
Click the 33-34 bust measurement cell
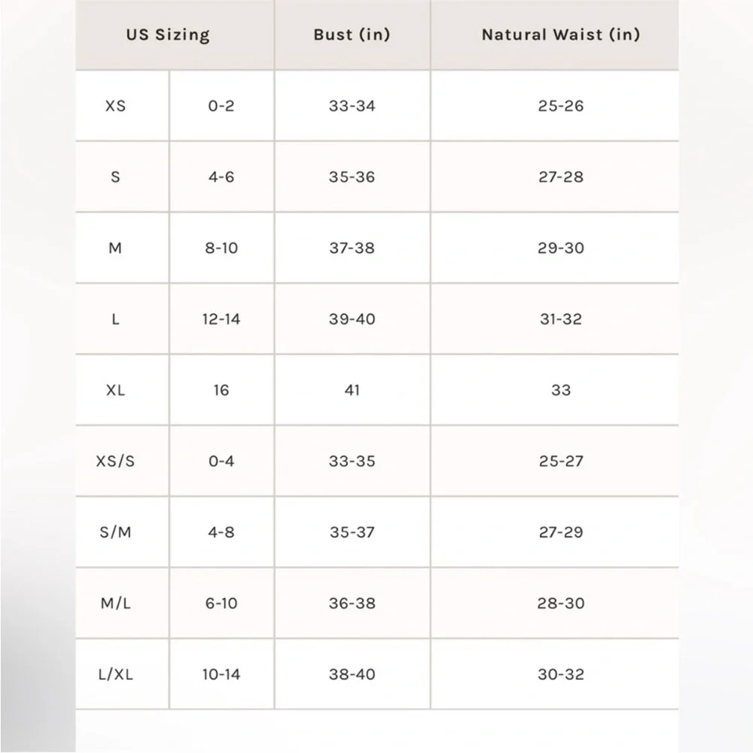pos(352,106)
